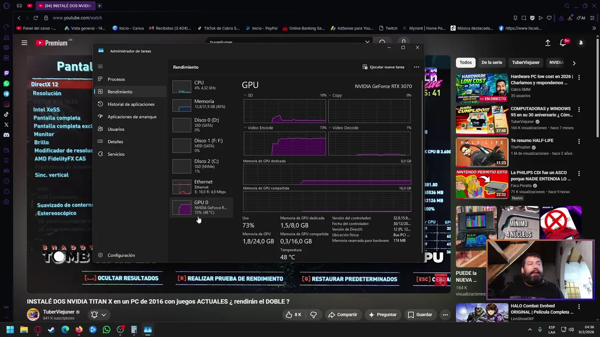The height and width of the screenshot is (337, 600).
Task: Click the www.youtube.com/watch address bar
Action: [x=77, y=18]
